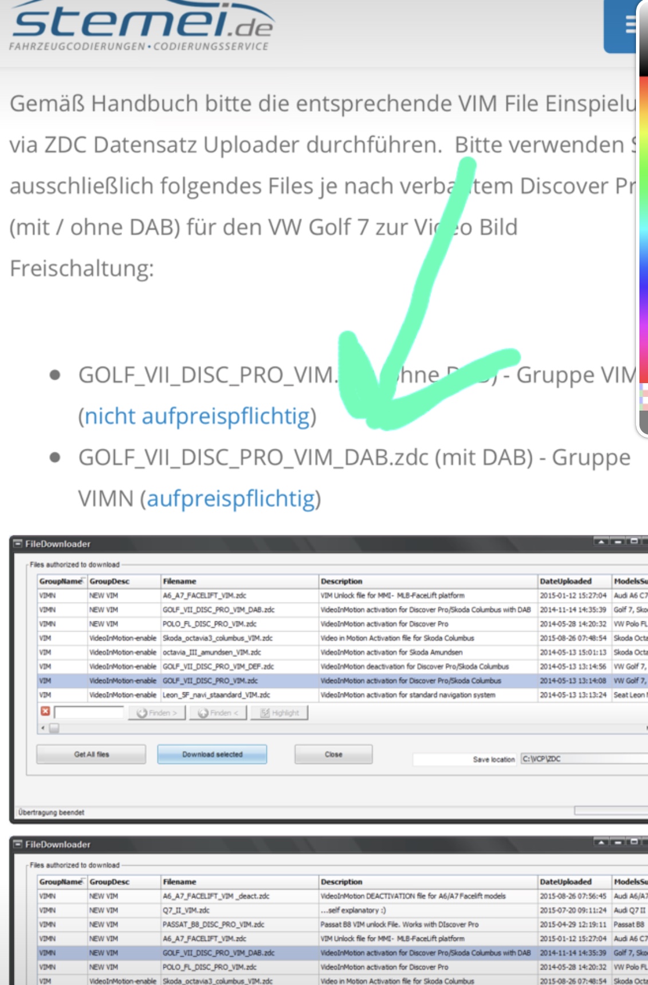Select 'POLO_FL_DISC_PRO_VIM.zdc' in first FileDownloader window

tap(343, 624)
